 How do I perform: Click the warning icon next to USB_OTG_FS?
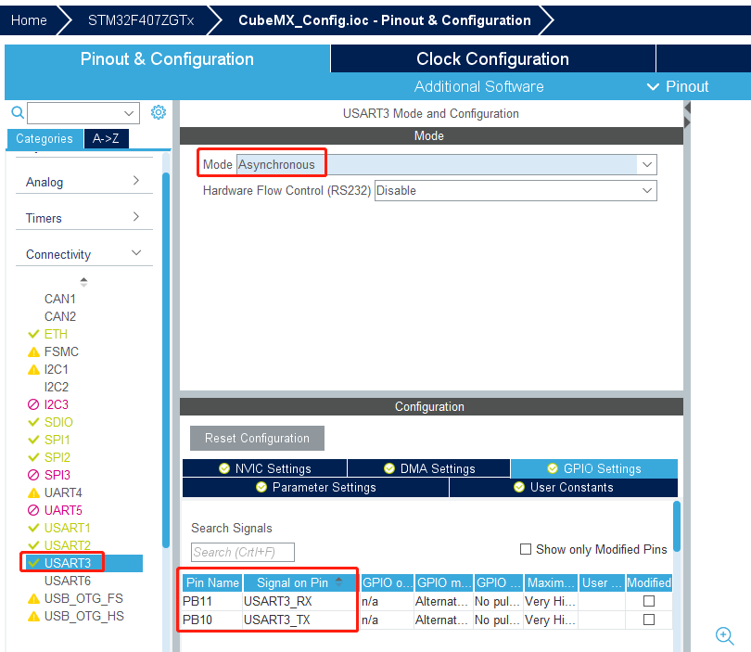pyautogui.click(x=34, y=599)
